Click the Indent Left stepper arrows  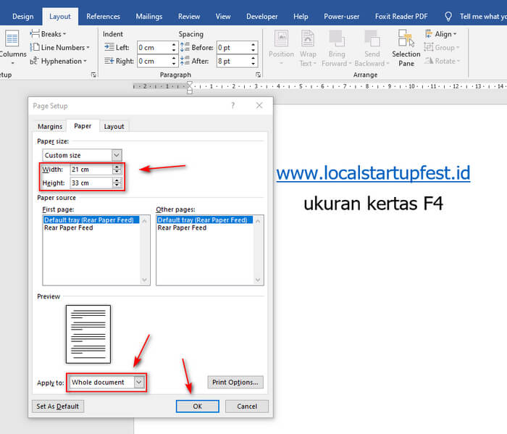pyautogui.click(x=174, y=48)
